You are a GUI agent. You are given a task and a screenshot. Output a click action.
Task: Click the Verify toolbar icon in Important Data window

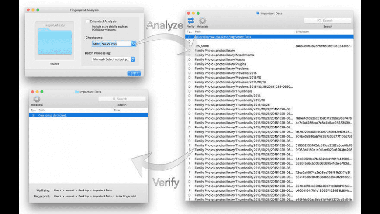191,21
